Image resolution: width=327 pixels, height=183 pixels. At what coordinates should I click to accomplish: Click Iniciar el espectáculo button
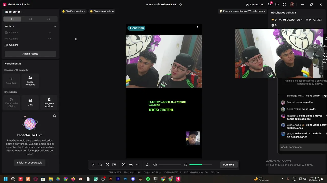(x=30, y=163)
